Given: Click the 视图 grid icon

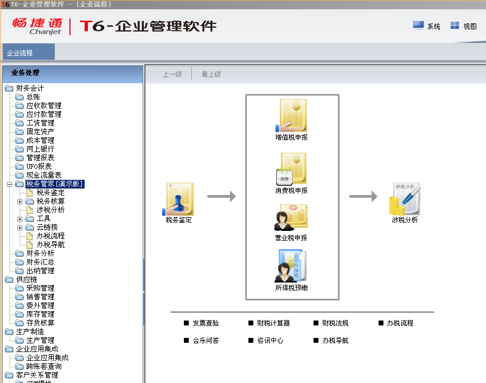Looking at the screenshot, I should click(x=455, y=26).
